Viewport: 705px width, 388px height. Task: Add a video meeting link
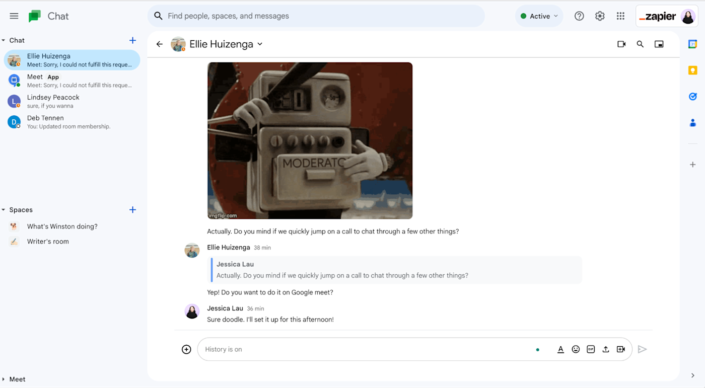coord(621,349)
